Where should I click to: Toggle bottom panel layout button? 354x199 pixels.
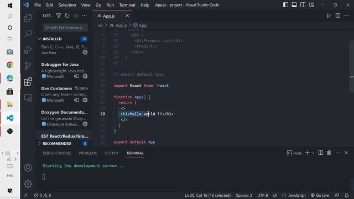coord(294,5)
